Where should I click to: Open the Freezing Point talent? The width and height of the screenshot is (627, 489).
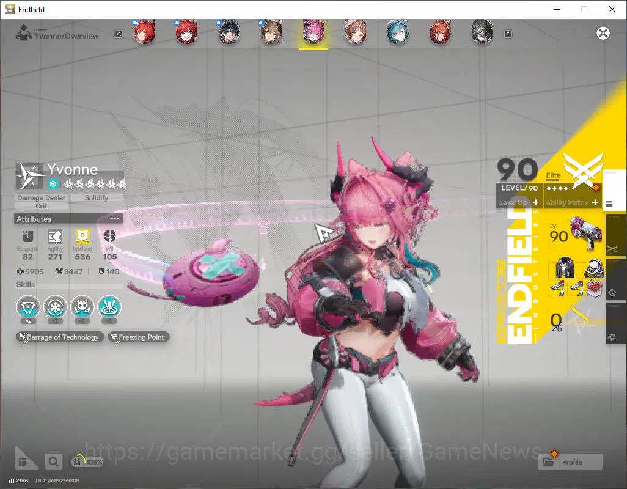pos(139,337)
